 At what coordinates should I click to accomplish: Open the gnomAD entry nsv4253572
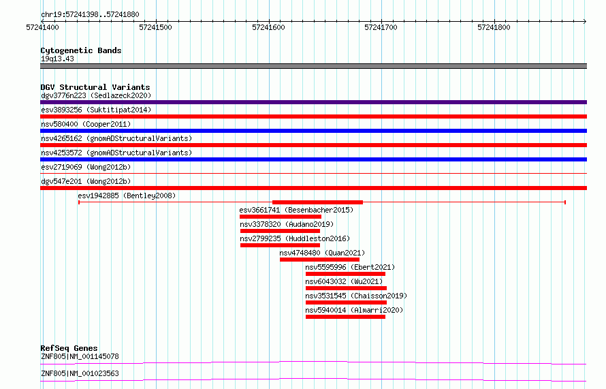pyautogui.click(x=116, y=153)
